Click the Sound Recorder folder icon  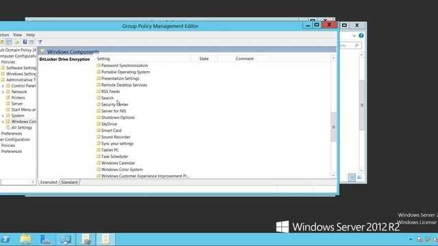coord(99,137)
